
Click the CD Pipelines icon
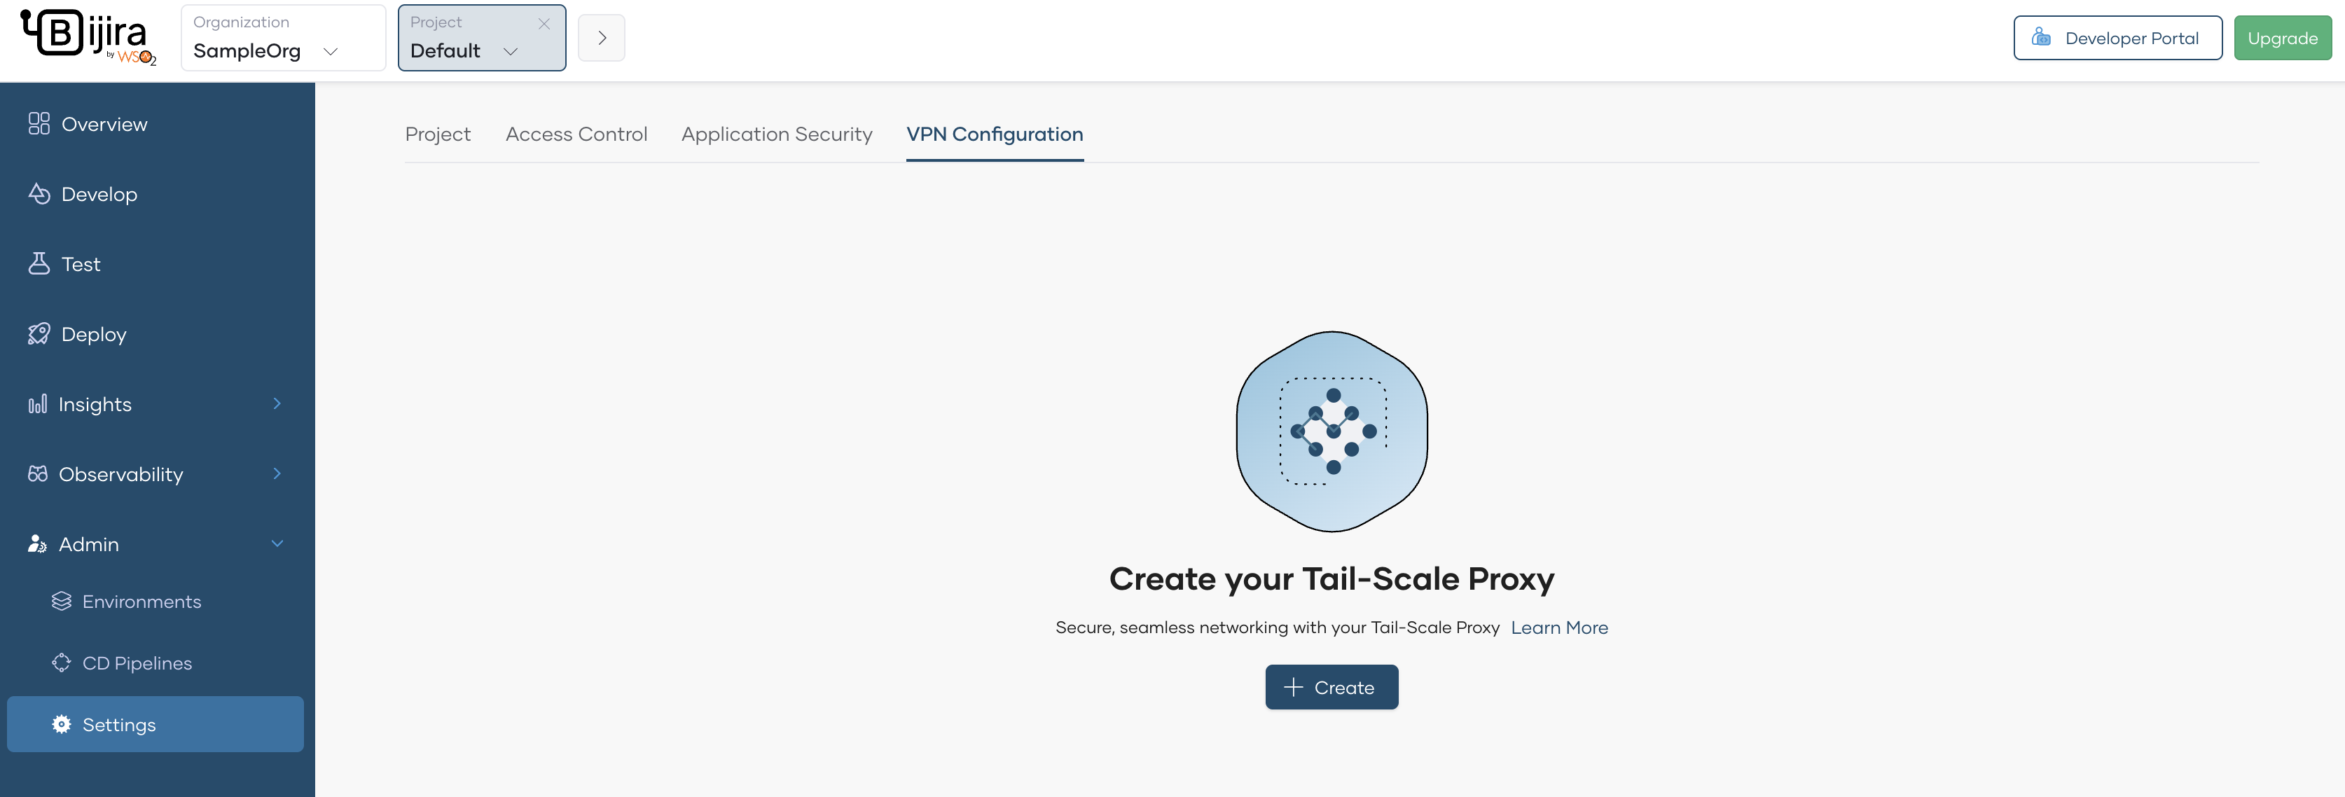coord(61,663)
